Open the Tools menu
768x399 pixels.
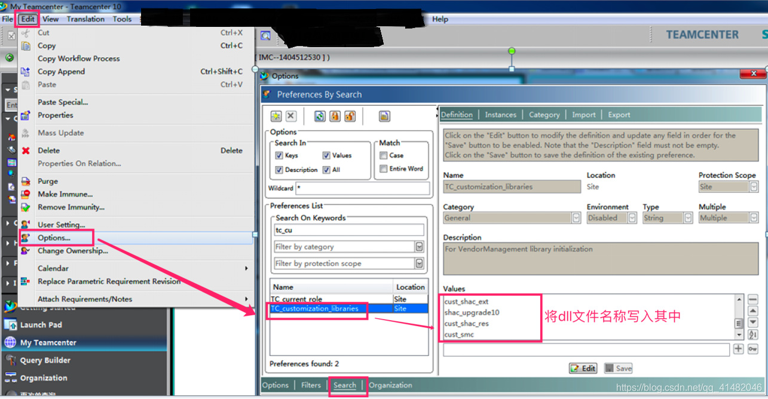(x=122, y=19)
